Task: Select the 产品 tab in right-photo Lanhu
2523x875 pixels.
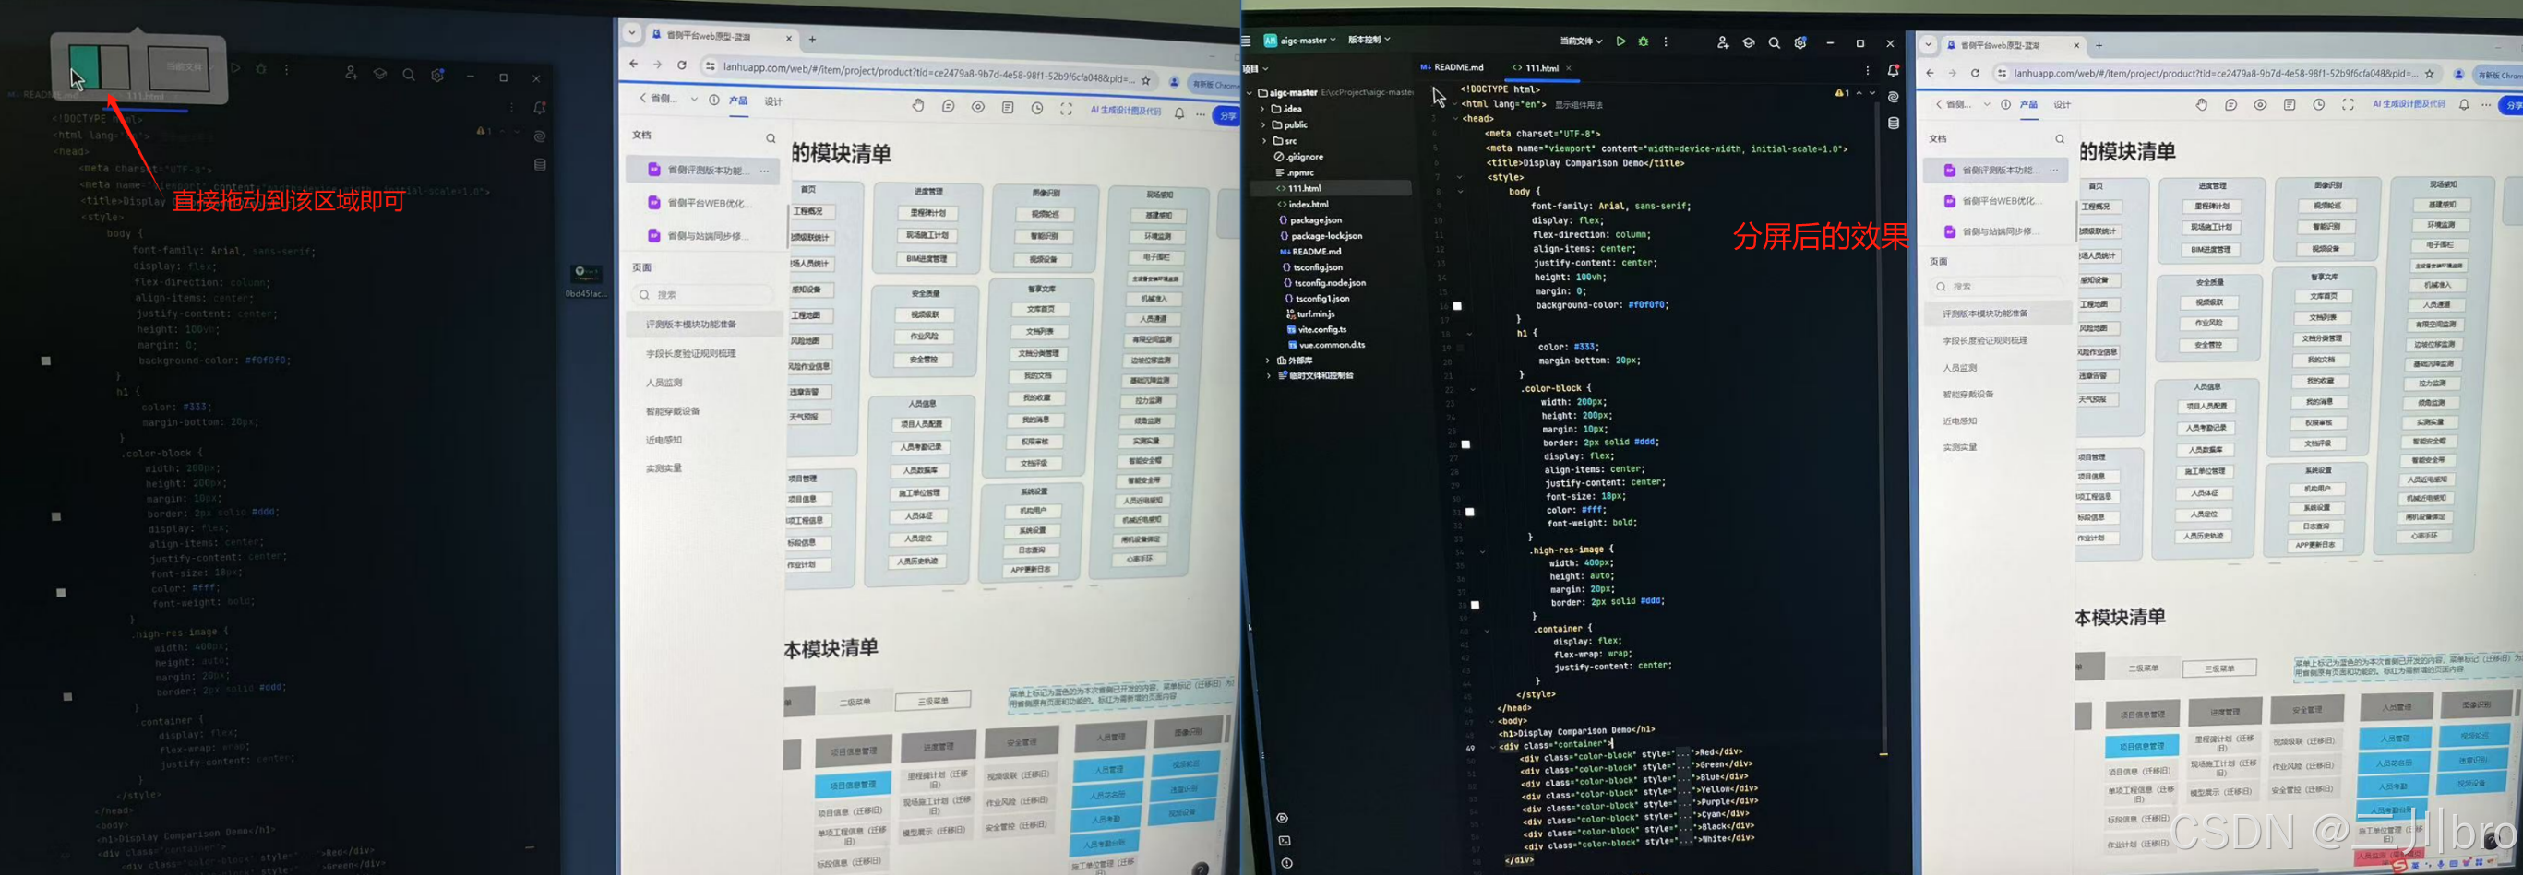Action: pyautogui.click(x=2028, y=105)
